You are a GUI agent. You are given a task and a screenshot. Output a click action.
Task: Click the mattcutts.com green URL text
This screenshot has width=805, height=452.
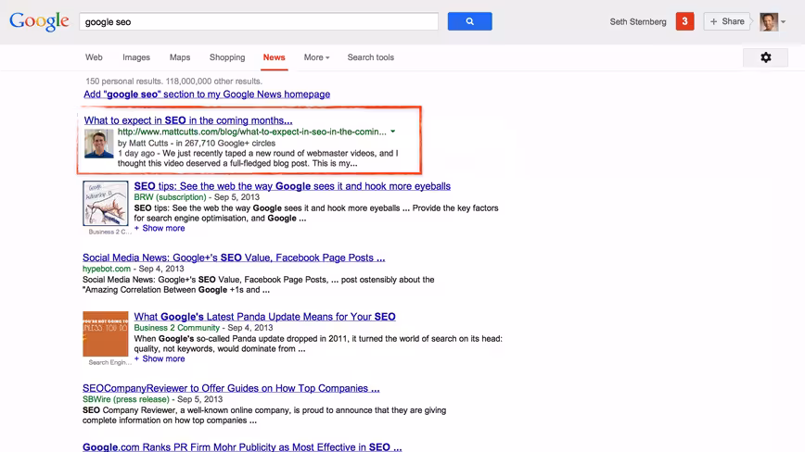252,132
